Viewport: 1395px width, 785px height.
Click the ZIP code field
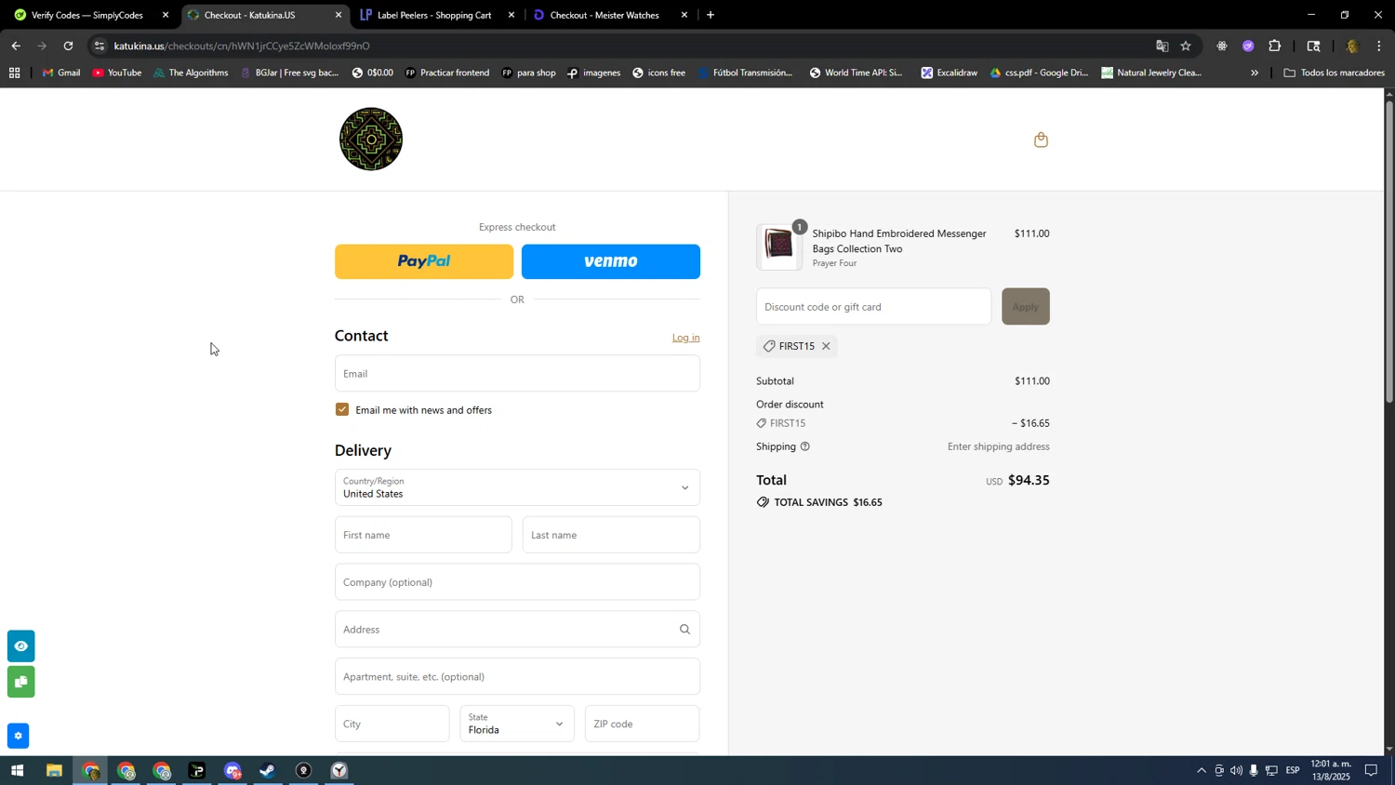coord(642,724)
